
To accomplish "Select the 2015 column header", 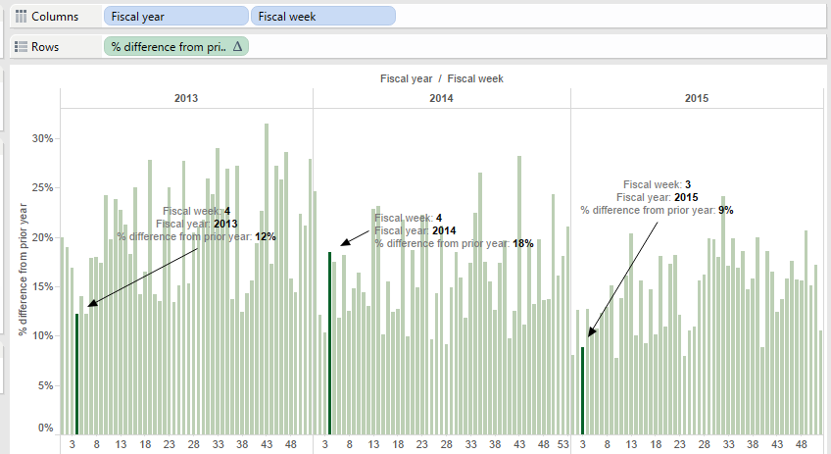I will click(697, 98).
